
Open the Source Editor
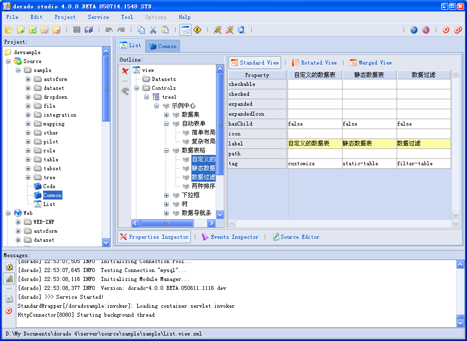pos(295,237)
